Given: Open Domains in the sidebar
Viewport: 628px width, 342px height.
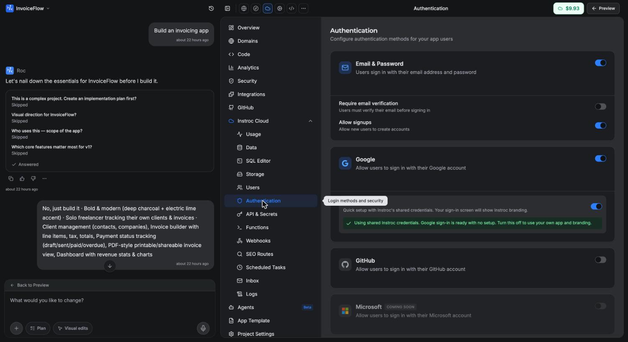Looking at the screenshot, I should click(271, 41).
